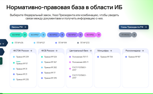The width and height of the screenshot is (153, 94).
Task: Open the Указы Президента РФ button
Action: click(134, 27)
